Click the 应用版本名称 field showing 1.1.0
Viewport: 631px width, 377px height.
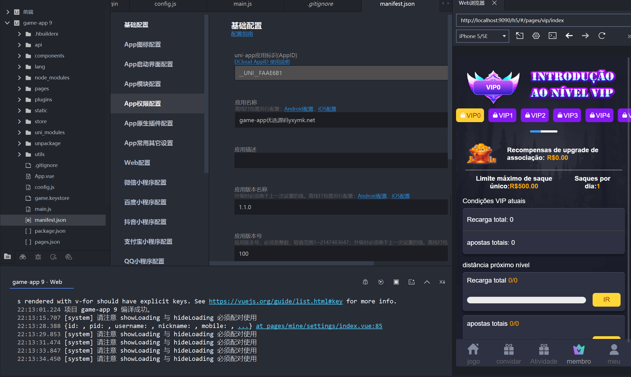pos(341,207)
